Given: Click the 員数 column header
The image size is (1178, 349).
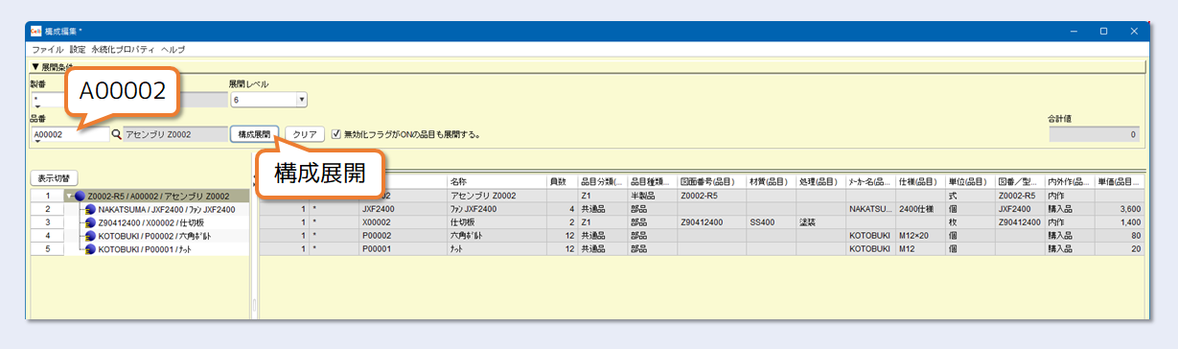Looking at the screenshot, I should coord(562,181).
